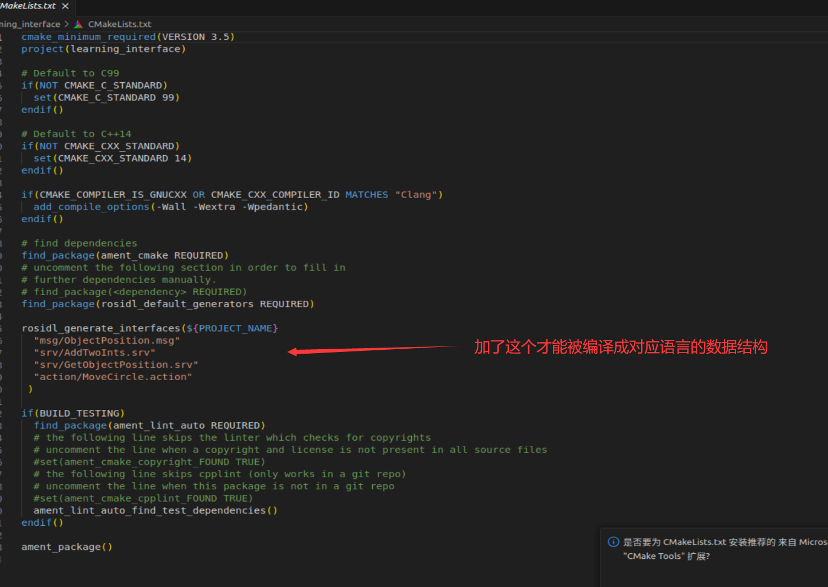Click the info icon in the notification

tap(613, 542)
